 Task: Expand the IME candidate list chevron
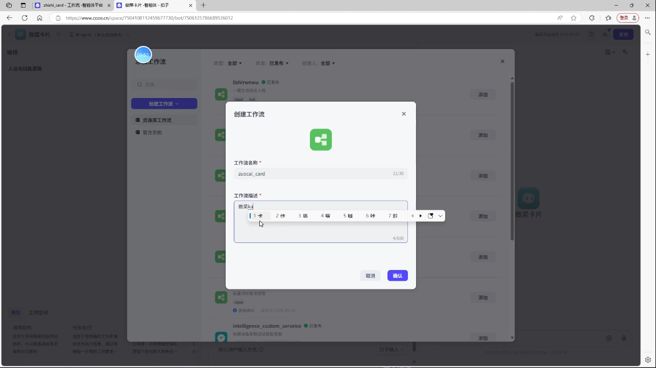(x=441, y=216)
